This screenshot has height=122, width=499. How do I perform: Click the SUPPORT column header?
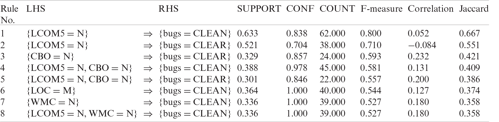pos(259,9)
